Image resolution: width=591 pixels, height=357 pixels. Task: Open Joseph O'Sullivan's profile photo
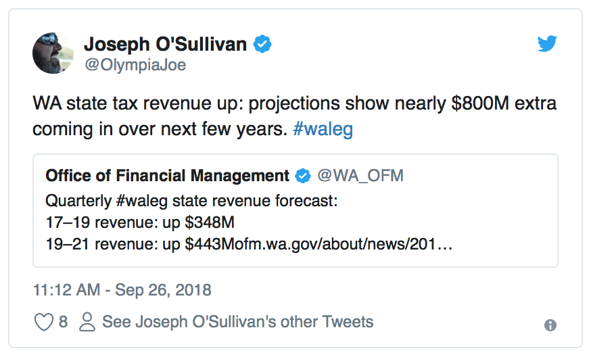[53, 53]
